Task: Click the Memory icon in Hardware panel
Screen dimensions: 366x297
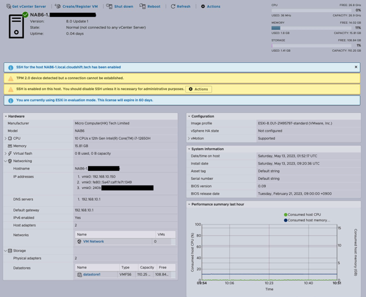Action: point(10,146)
